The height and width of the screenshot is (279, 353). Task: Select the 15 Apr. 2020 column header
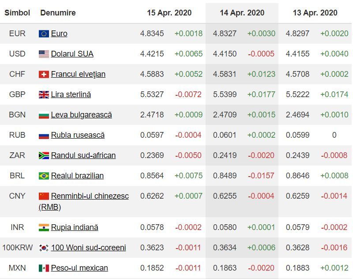click(x=169, y=13)
